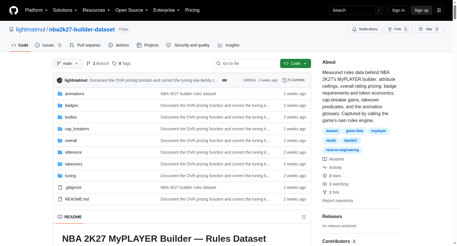Open commit hash 18f692e link
457x246 pixels.
coord(249,80)
